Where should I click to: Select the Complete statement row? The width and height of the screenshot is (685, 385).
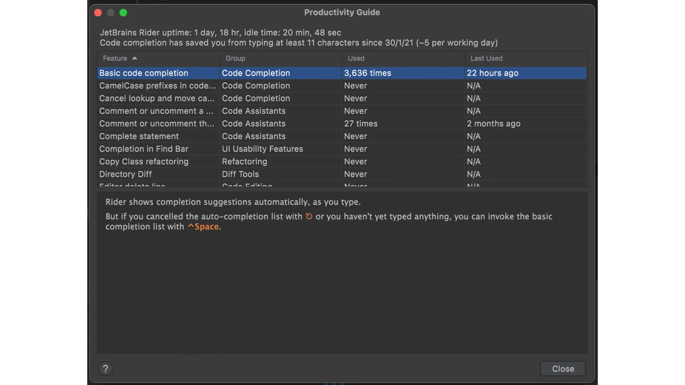click(157, 137)
